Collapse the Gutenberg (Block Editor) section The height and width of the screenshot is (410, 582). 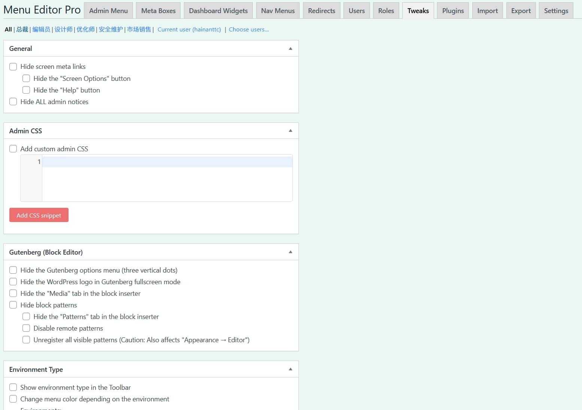click(x=290, y=252)
